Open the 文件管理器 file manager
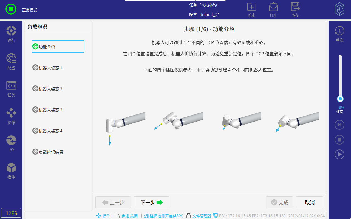 [199, 216]
